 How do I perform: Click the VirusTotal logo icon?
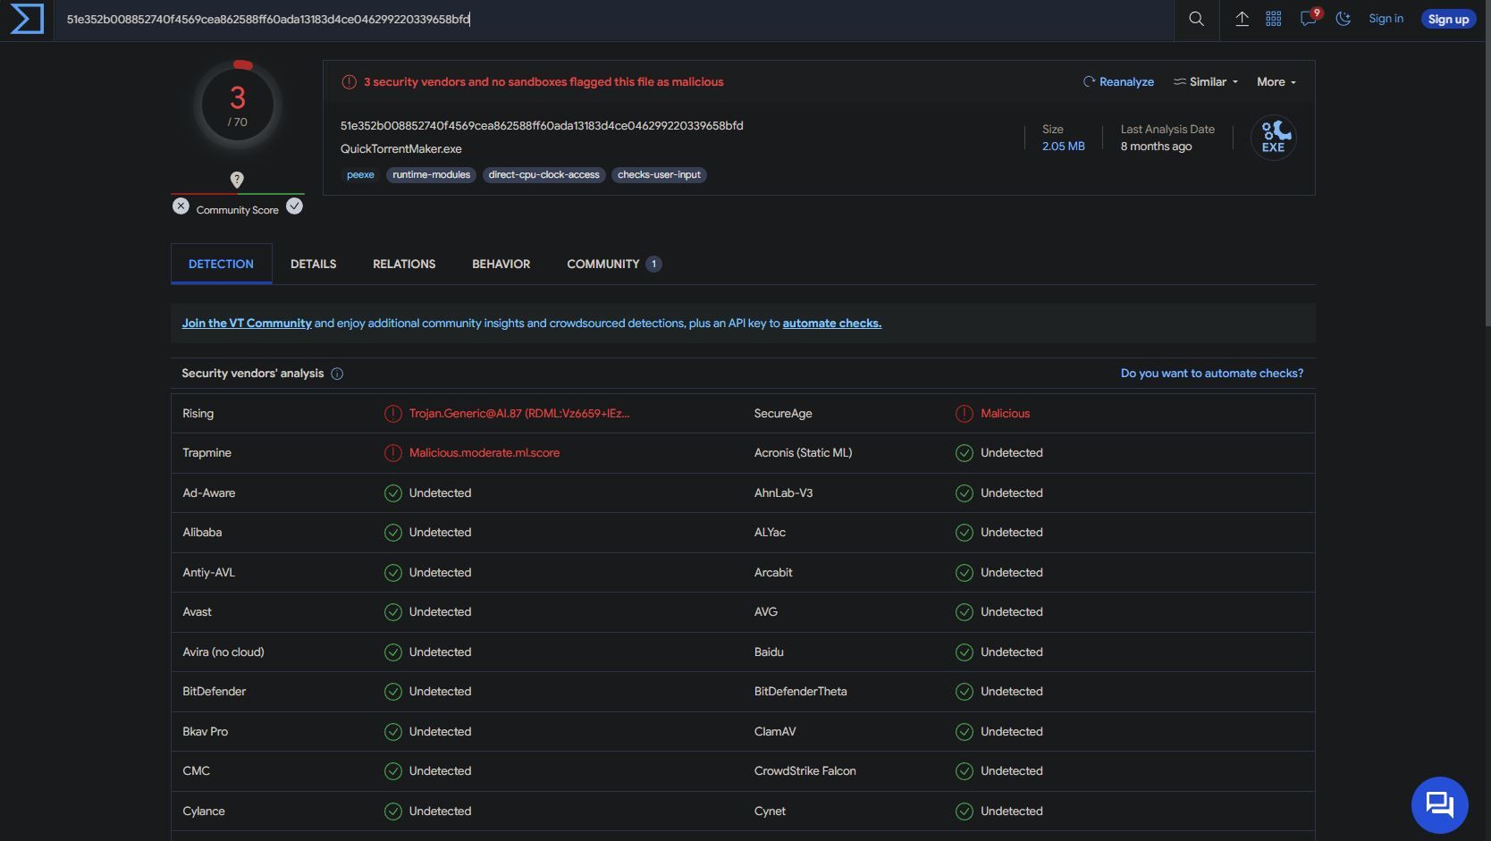tap(27, 19)
